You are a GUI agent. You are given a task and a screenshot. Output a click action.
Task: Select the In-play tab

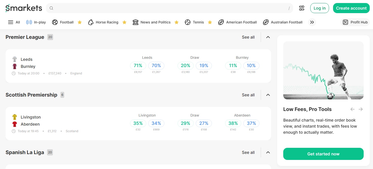click(x=36, y=22)
